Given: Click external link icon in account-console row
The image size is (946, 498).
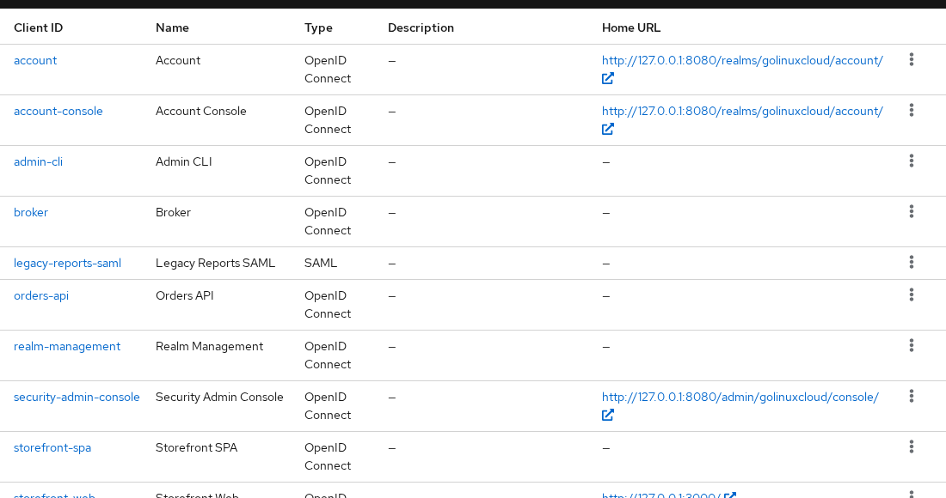Looking at the screenshot, I should tap(607, 129).
